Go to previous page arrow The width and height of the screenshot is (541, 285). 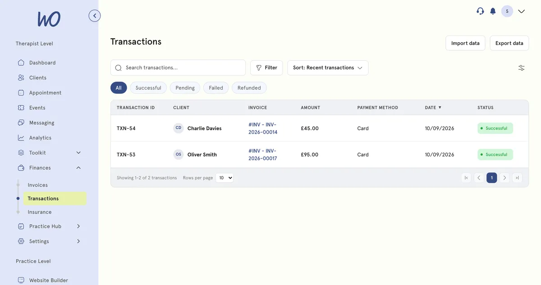click(x=479, y=178)
